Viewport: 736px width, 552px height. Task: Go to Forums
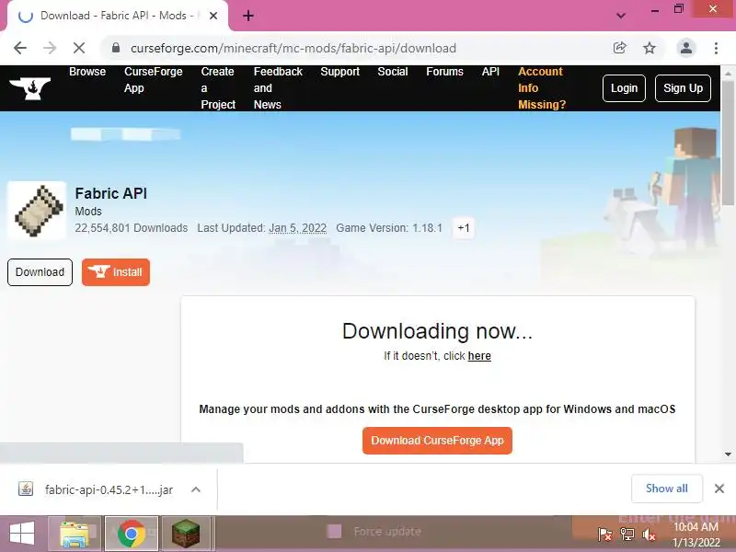(444, 72)
